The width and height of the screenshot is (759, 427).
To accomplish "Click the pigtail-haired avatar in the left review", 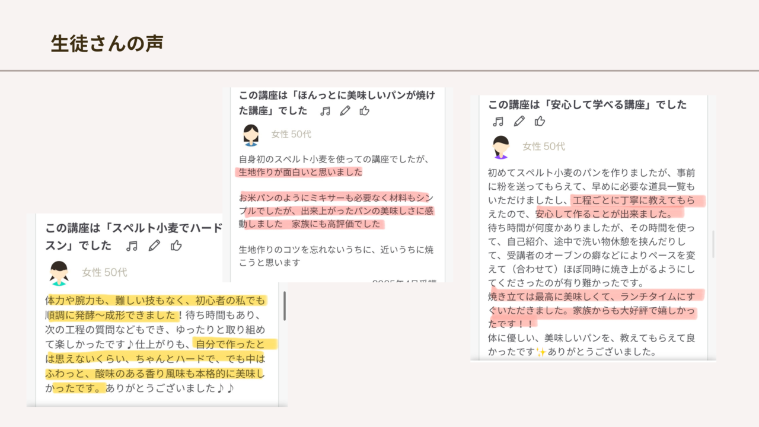I will [x=59, y=273].
